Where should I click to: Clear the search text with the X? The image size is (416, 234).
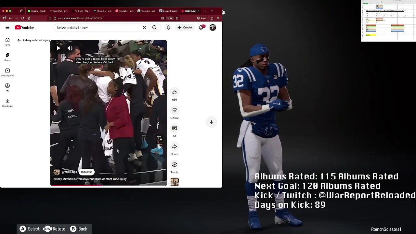(x=144, y=28)
